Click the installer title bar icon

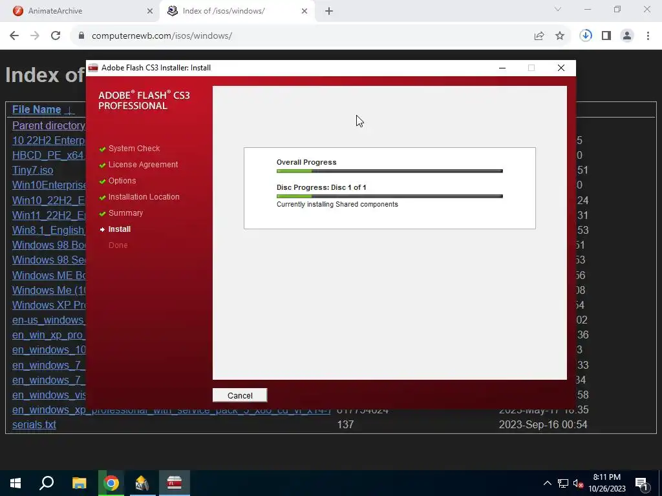tap(93, 68)
